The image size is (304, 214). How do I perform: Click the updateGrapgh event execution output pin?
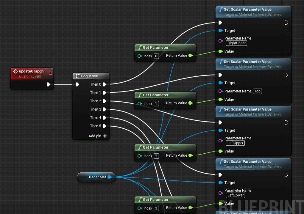(49, 84)
